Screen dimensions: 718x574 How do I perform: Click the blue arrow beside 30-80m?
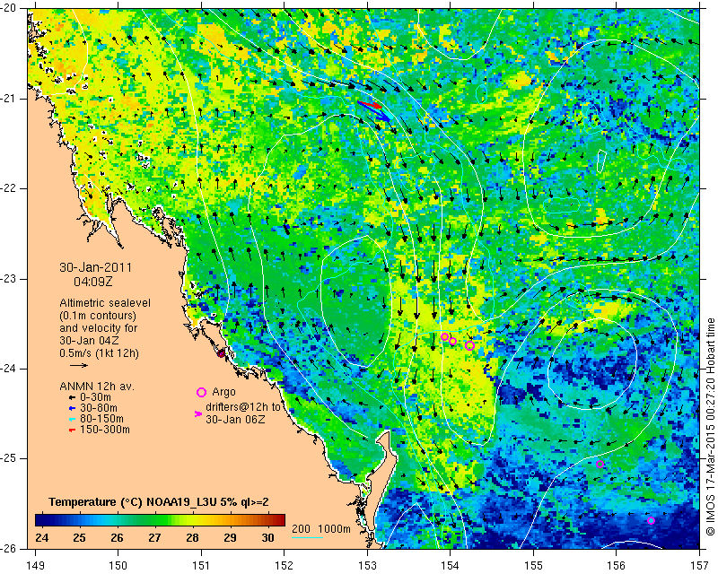(x=72, y=408)
